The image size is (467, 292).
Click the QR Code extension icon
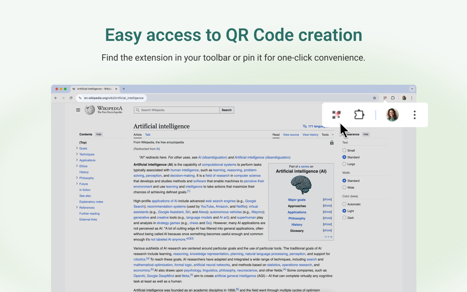click(x=336, y=114)
